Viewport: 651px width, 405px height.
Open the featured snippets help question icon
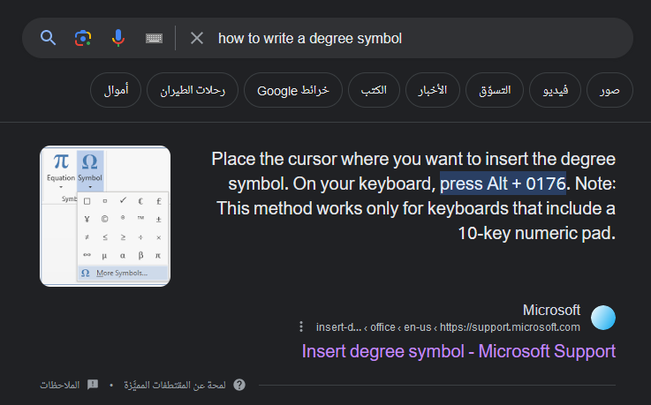tap(239, 385)
